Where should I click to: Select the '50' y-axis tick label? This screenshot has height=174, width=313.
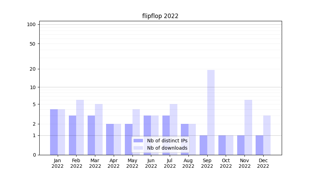33,44
